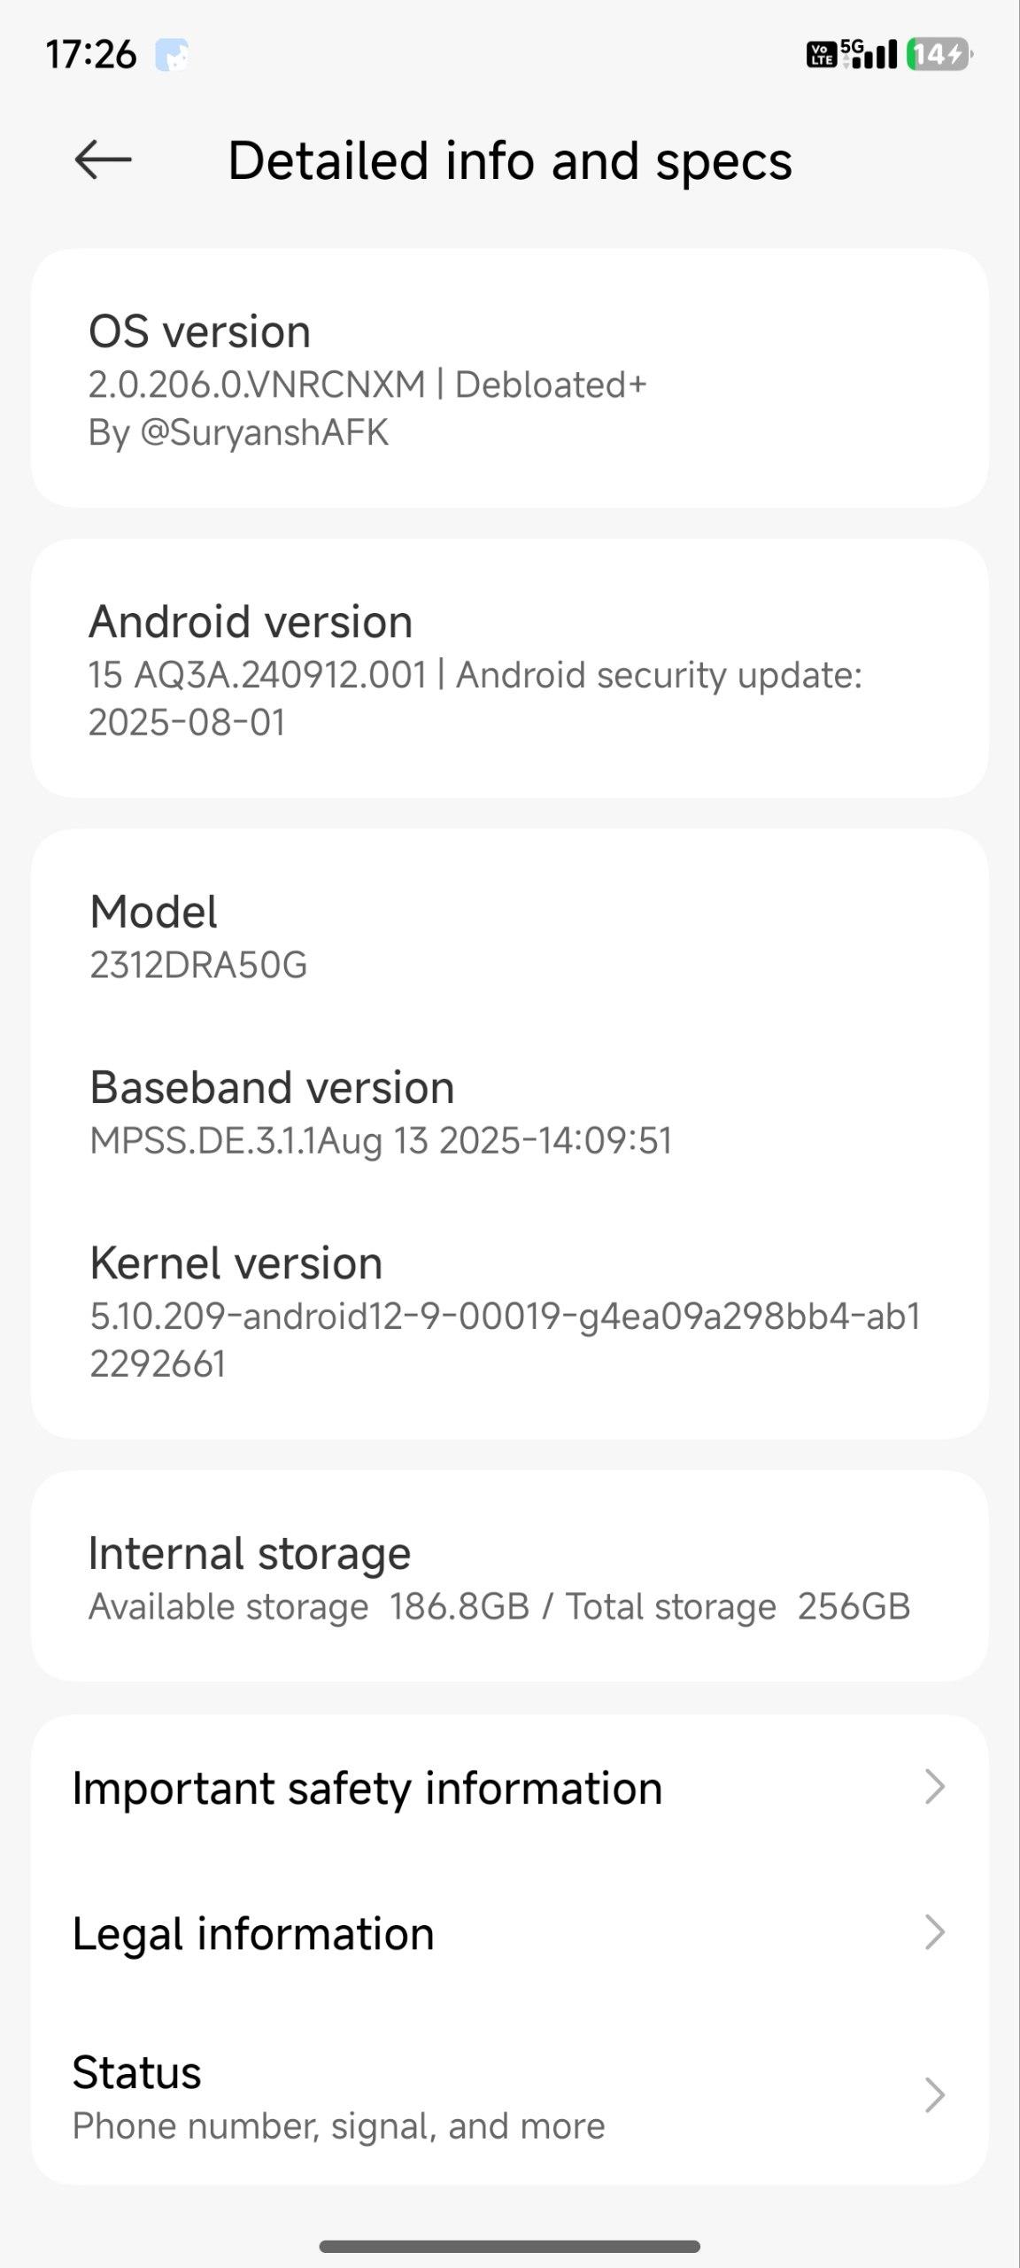The image size is (1020, 2268).
Task: Tap the back arrow icon
Action: 103,160
